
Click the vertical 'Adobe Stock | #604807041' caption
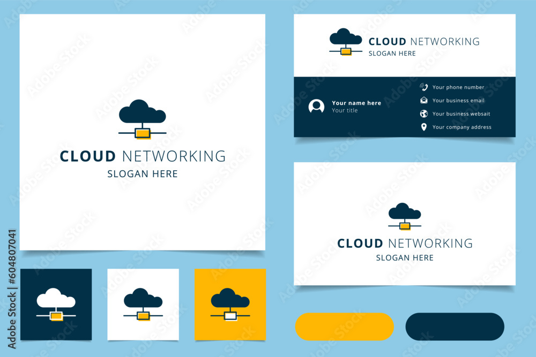coord(12,288)
